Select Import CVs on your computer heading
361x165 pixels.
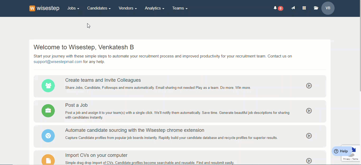point(96,155)
